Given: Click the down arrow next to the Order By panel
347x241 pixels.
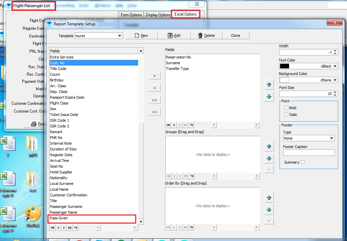Looking at the screenshot, I should pos(269,210).
